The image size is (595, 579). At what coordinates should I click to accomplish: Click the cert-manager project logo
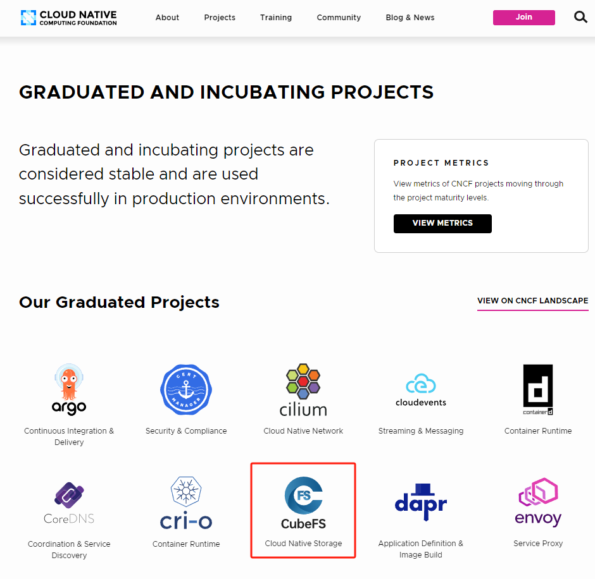[186, 390]
